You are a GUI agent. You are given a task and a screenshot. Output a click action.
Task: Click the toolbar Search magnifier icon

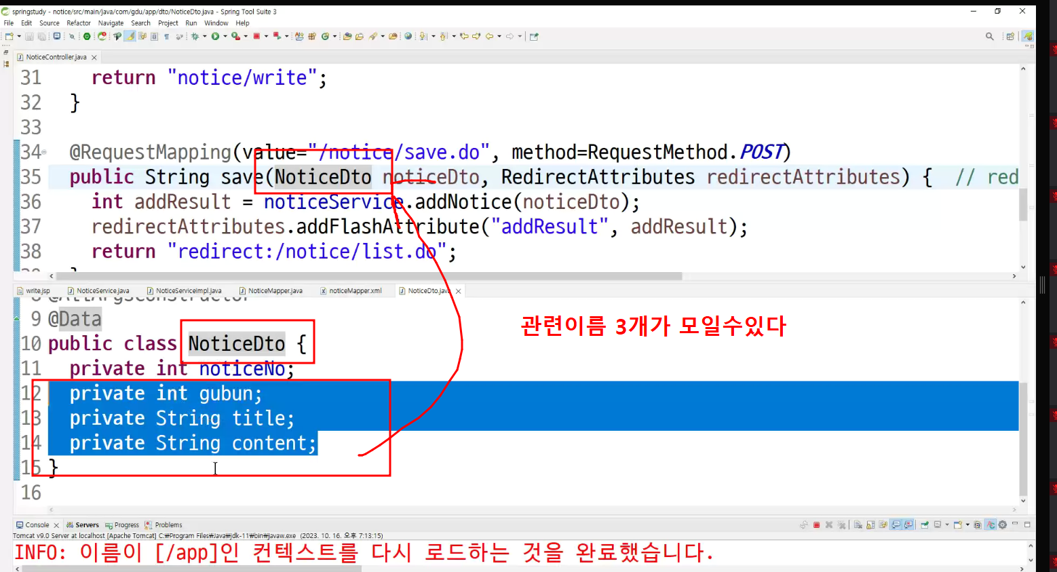990,37
